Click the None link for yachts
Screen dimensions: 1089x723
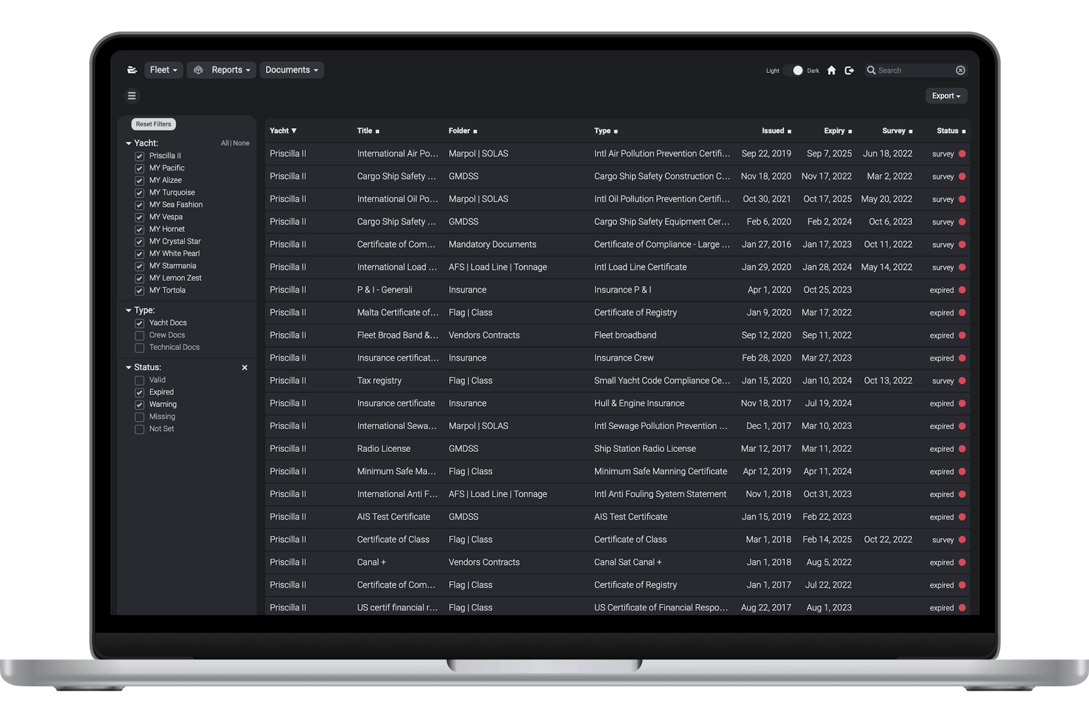click(242, 143)
